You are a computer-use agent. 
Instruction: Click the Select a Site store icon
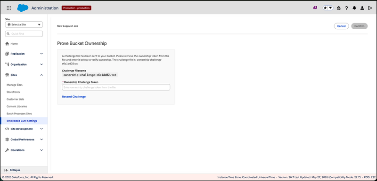(x=9, y=25)
